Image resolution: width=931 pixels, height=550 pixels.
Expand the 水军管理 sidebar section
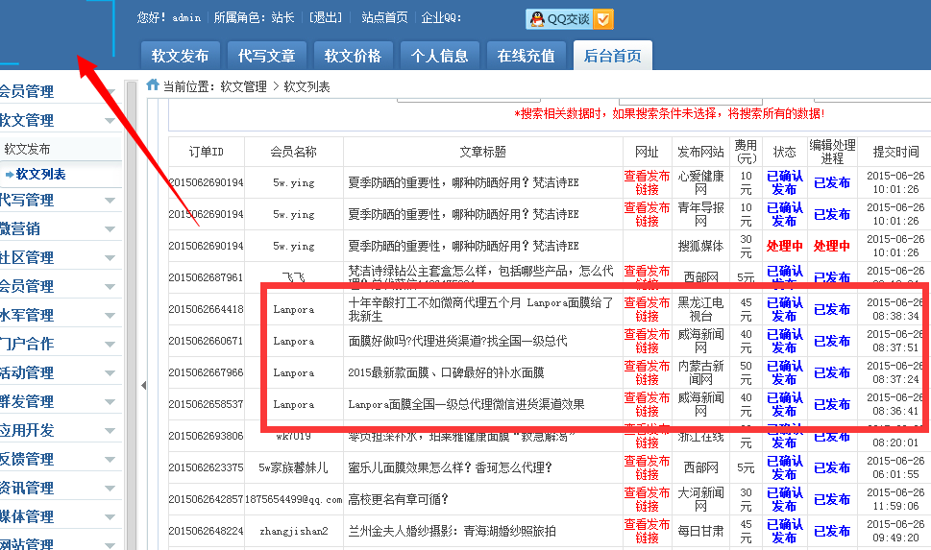click(x=58, y=315)
